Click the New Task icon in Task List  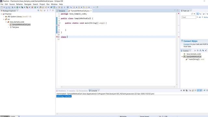coord(192,14)
